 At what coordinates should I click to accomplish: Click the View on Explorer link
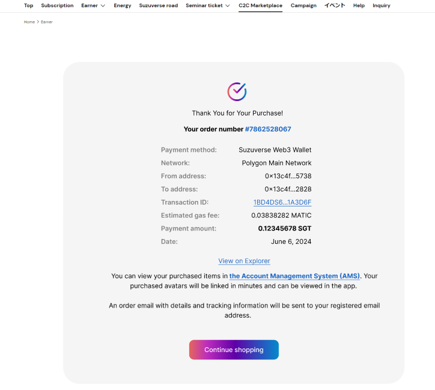point(244,261)
